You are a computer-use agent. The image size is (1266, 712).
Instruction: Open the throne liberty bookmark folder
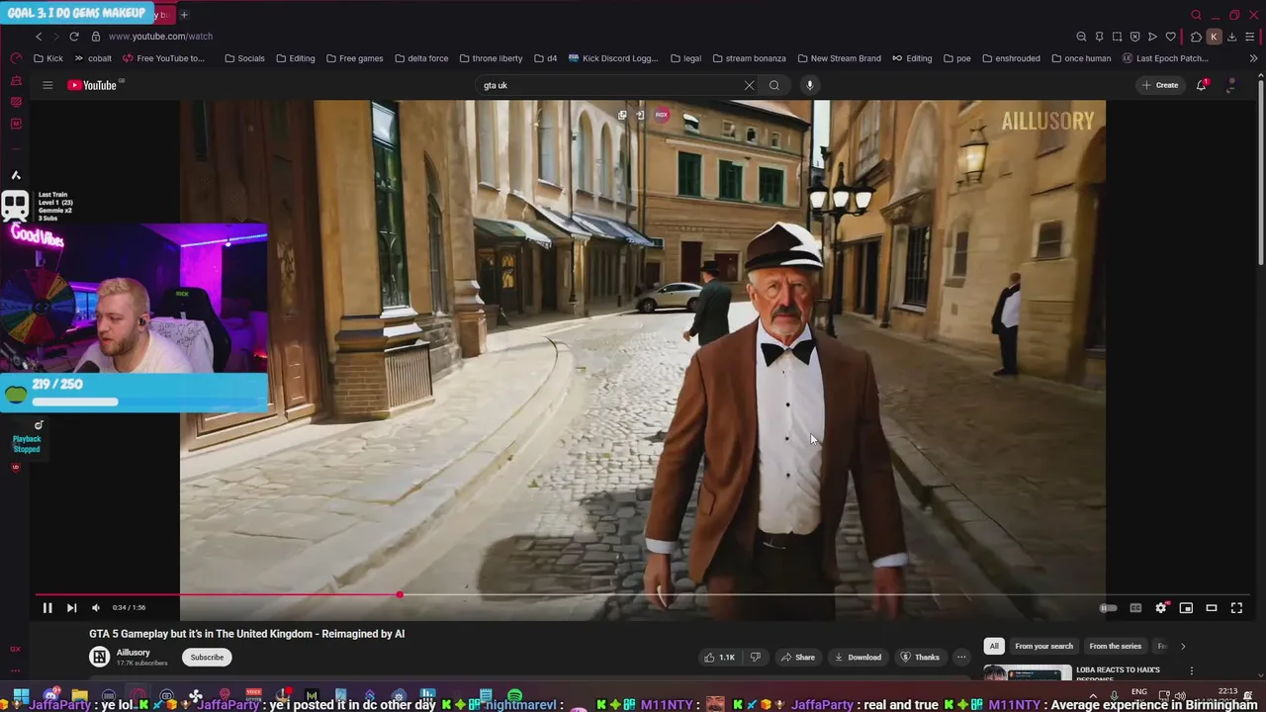pos(490,58)
